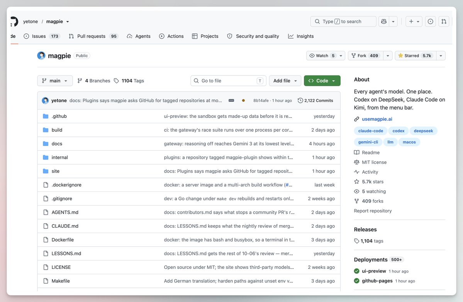Image resolution: width=463 pixels, height=302 pixels.
Task: Expand the caret next to the Copilot icon
Action: 393,22
